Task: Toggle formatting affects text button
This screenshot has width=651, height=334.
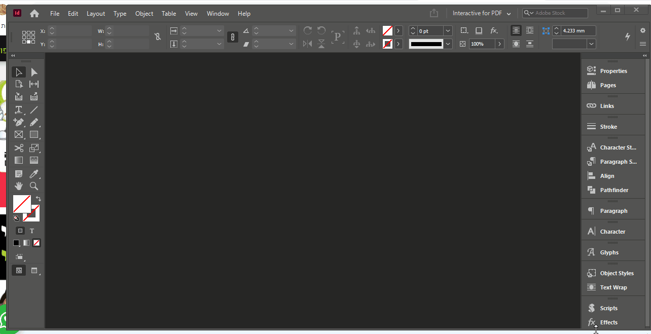Action: (32, 231)
